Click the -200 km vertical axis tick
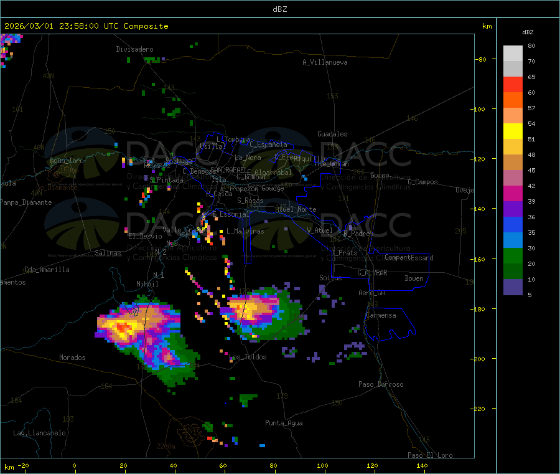Screen dimensions: 560x474 coord(479,359)
